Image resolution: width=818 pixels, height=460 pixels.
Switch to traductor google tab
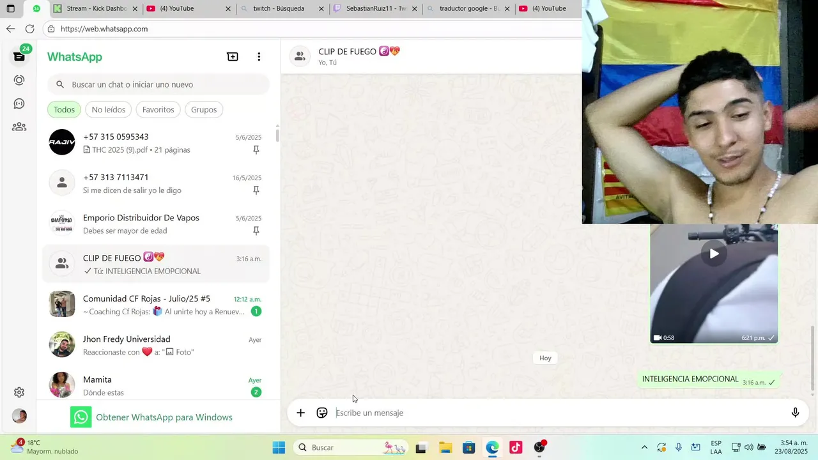(470, 8)
